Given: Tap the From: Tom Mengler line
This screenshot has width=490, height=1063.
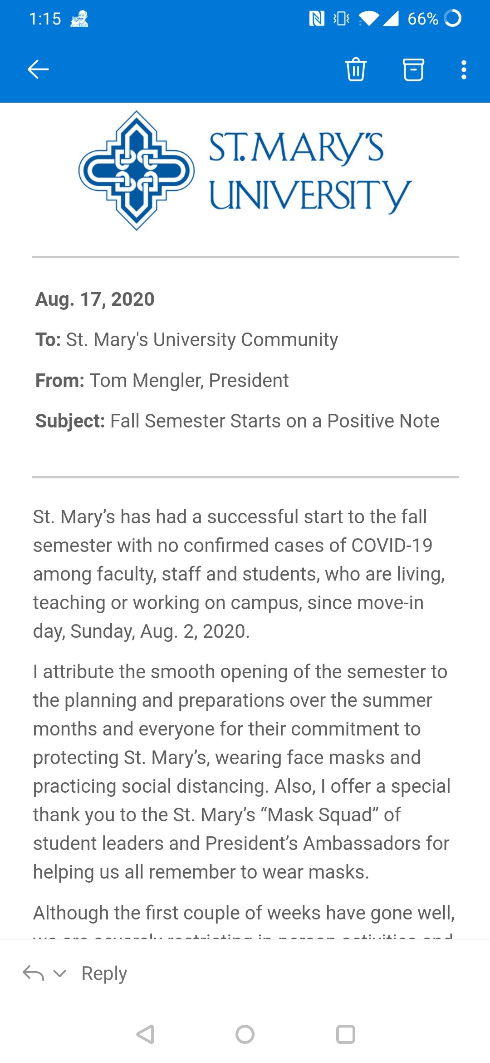Looking at the screenshot, I should point(162,381).
